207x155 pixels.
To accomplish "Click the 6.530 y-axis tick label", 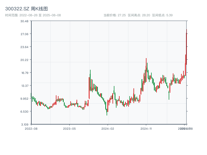I will (24, 111).
